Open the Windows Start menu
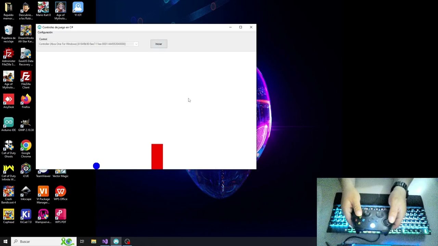The width and height of the screenshot is (438, 246). (5, 242)
